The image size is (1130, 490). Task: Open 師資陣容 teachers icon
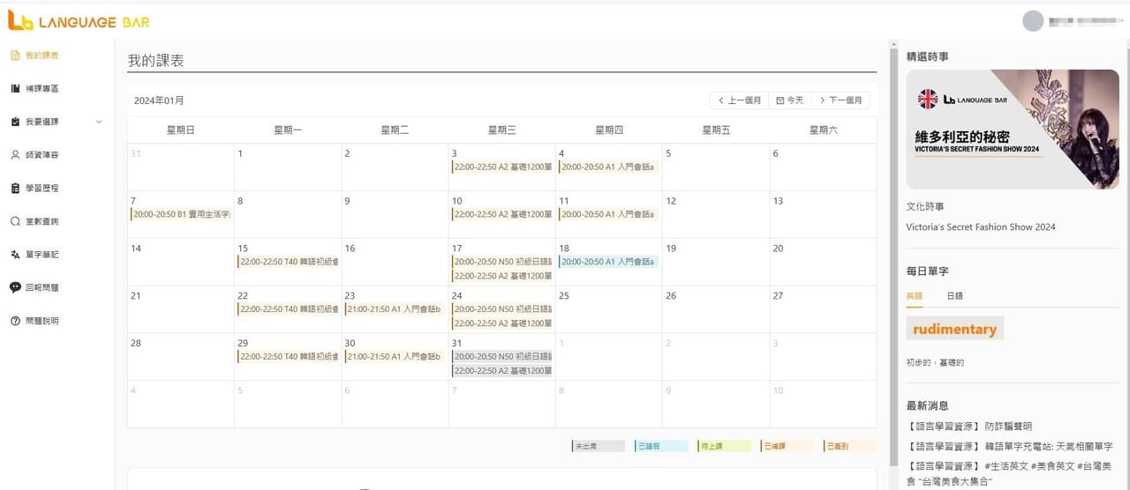[15, 155]
